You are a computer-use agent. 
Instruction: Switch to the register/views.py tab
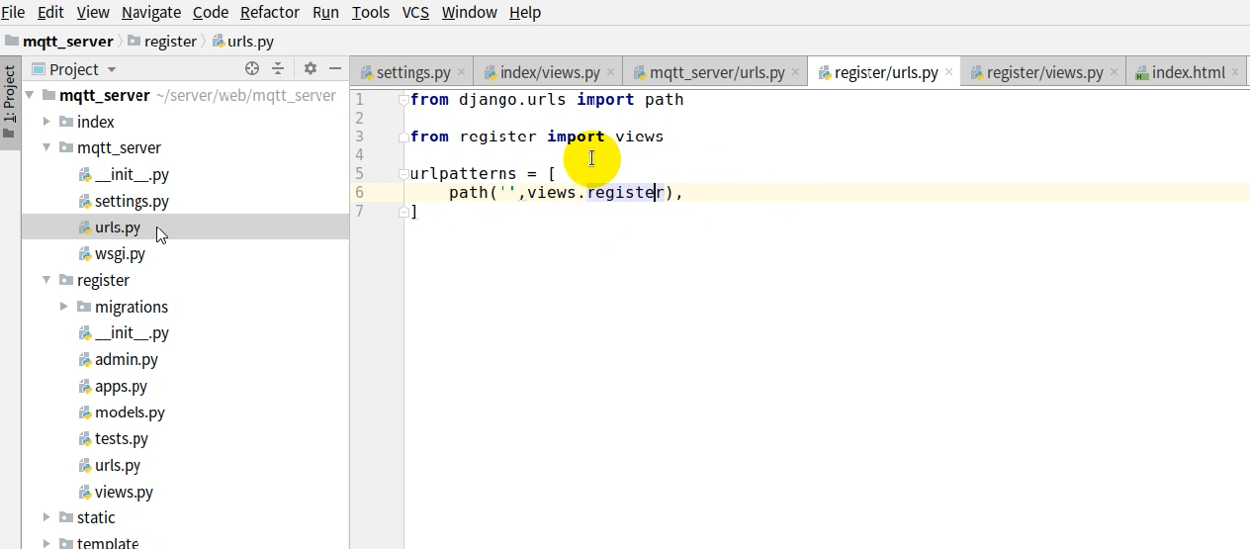pos(1044,72)
